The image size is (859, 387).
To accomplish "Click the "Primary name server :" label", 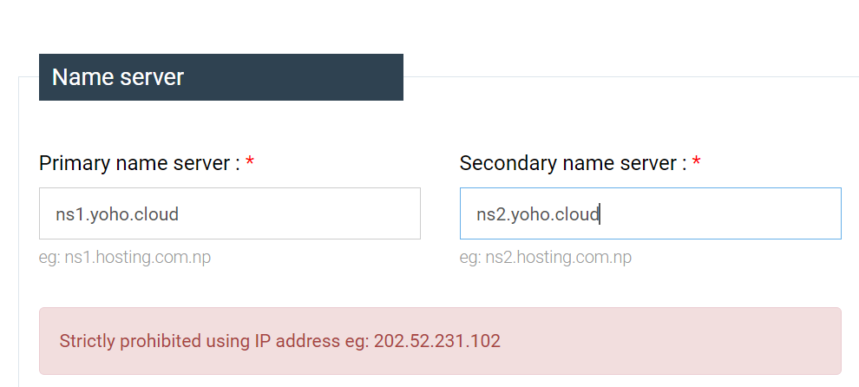I will click(140, 163).
